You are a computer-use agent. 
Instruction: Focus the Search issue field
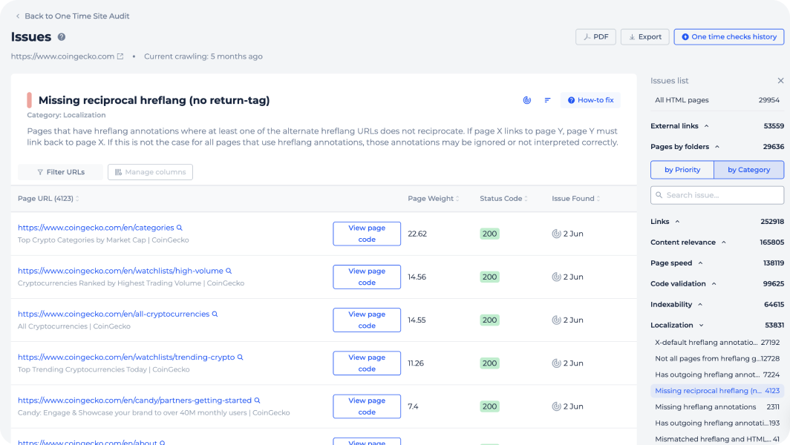[717, 195]
